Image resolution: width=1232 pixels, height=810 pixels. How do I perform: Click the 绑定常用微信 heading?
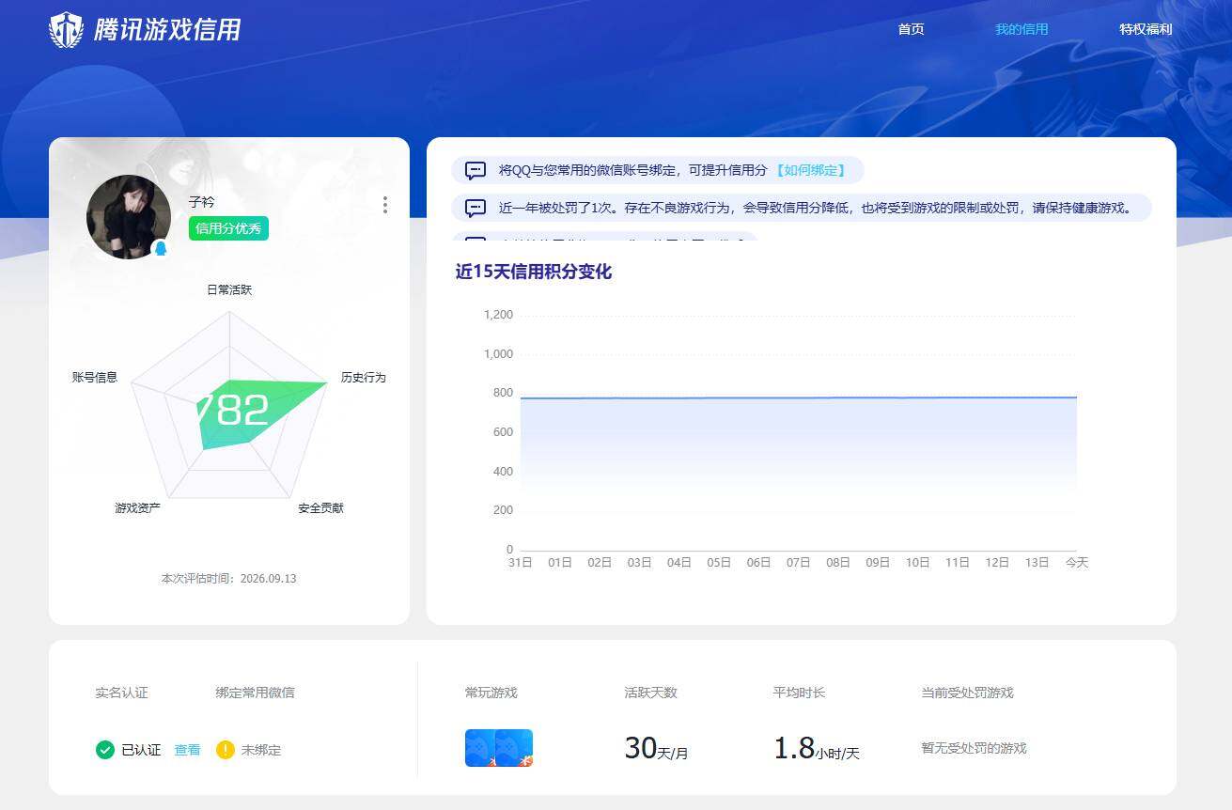click(255, 693)
